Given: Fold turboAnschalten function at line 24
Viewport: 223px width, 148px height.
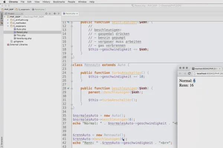Looking at the screenshot, I should point(72,73).
